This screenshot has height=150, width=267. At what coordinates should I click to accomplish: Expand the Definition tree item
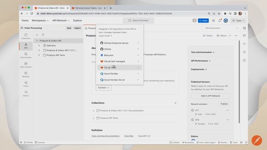[x=39, y=45]
